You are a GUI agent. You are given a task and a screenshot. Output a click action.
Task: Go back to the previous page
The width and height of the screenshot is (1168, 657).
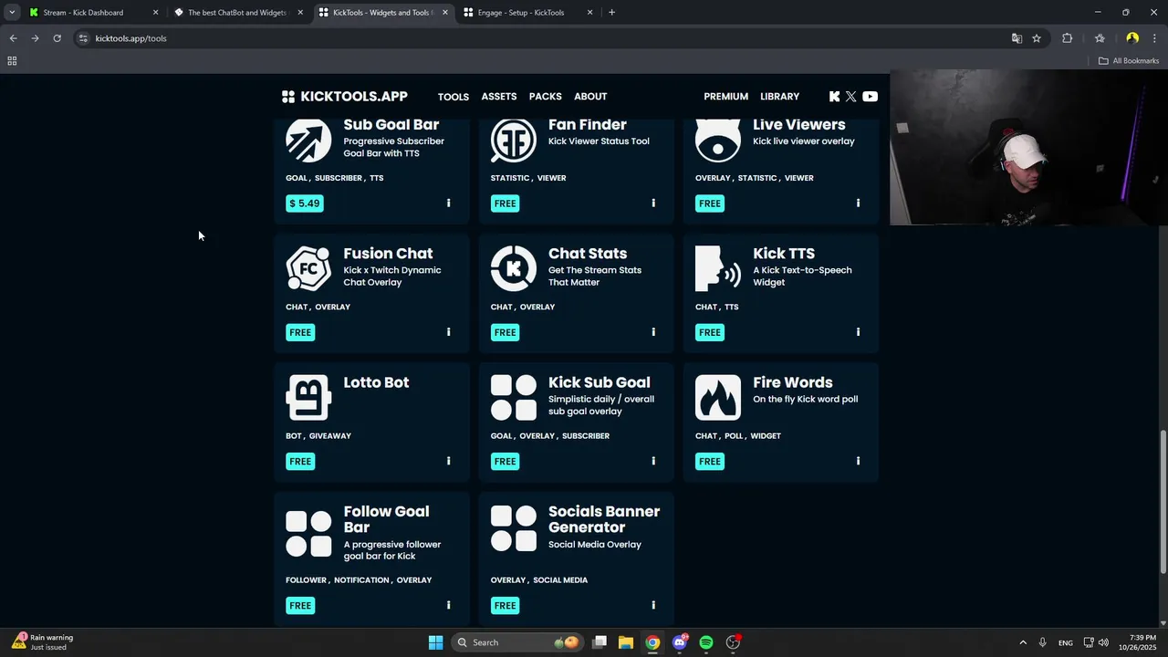click(x=13, y=38)
